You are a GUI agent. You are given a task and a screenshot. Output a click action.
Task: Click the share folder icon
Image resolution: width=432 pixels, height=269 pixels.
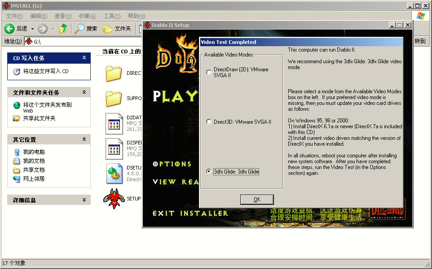pos(17,118)
